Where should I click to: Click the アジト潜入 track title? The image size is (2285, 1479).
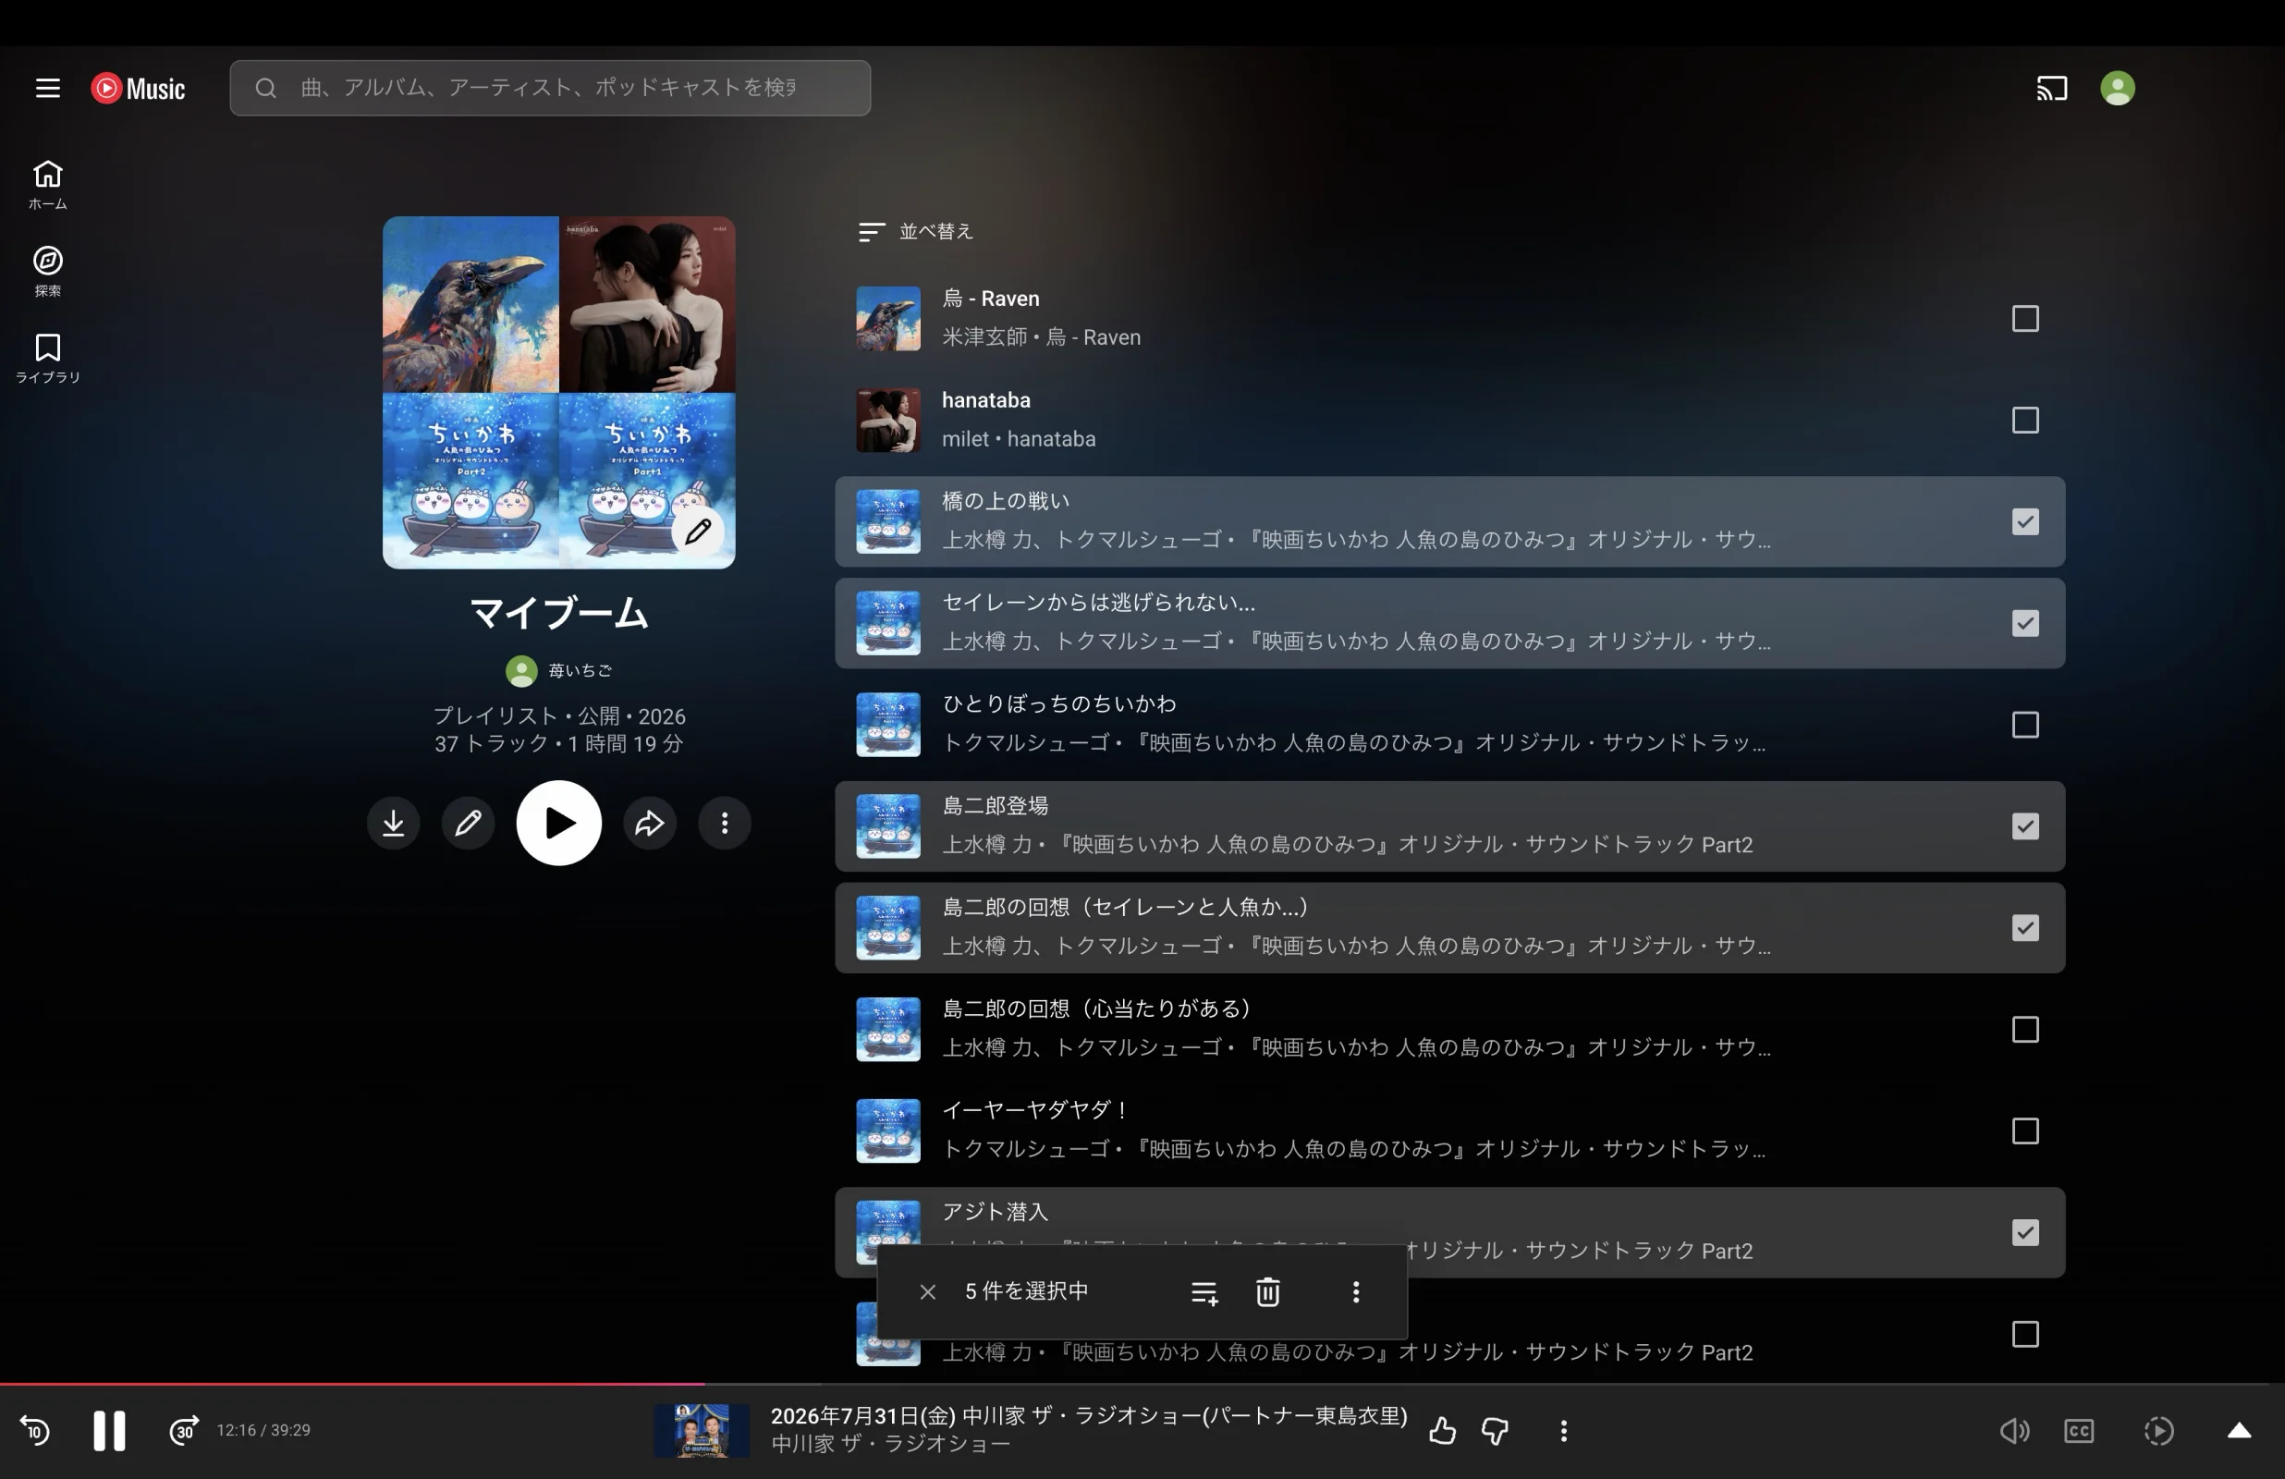(x=995, y=1213)
